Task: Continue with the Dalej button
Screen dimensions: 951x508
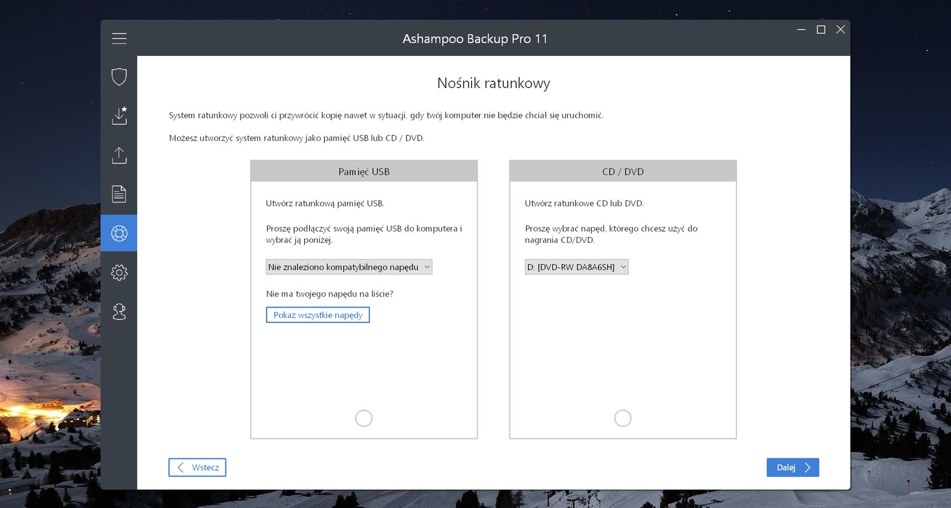Action: [x=793, y=467]
